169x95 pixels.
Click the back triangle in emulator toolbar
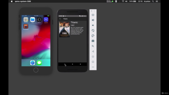[x=93, y=51]
